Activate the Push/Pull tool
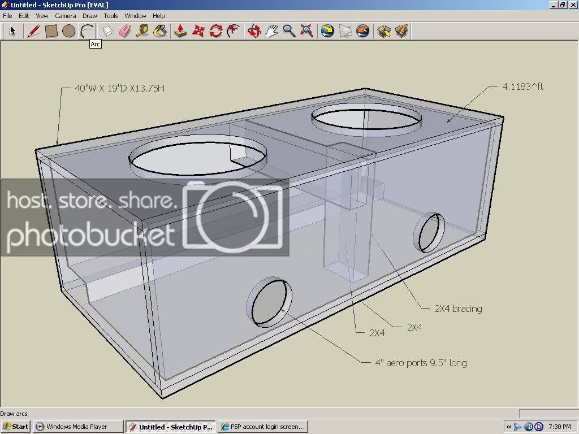This screenshot has height=434, width=579. (180, 31)
